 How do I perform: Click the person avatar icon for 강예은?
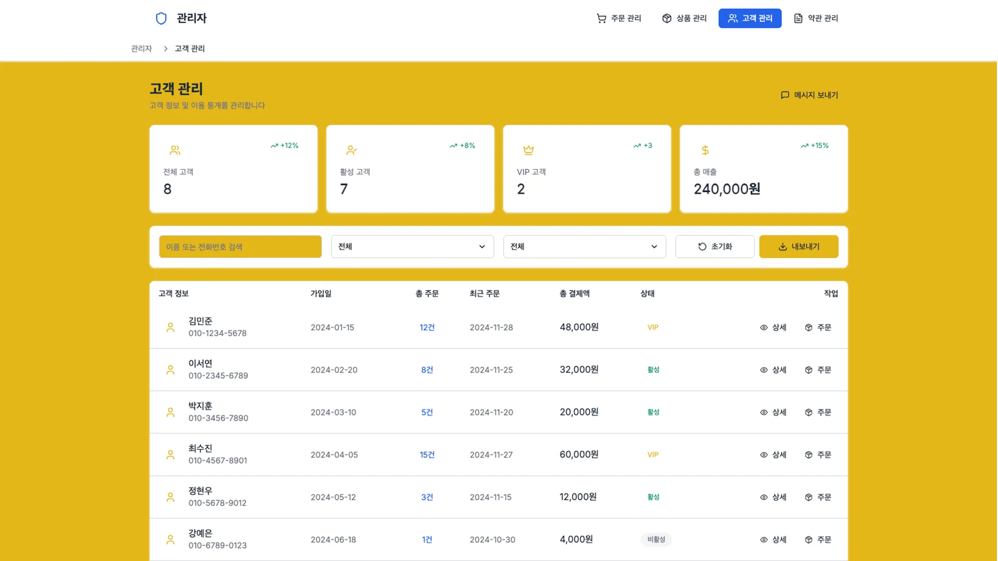[170, 540]
